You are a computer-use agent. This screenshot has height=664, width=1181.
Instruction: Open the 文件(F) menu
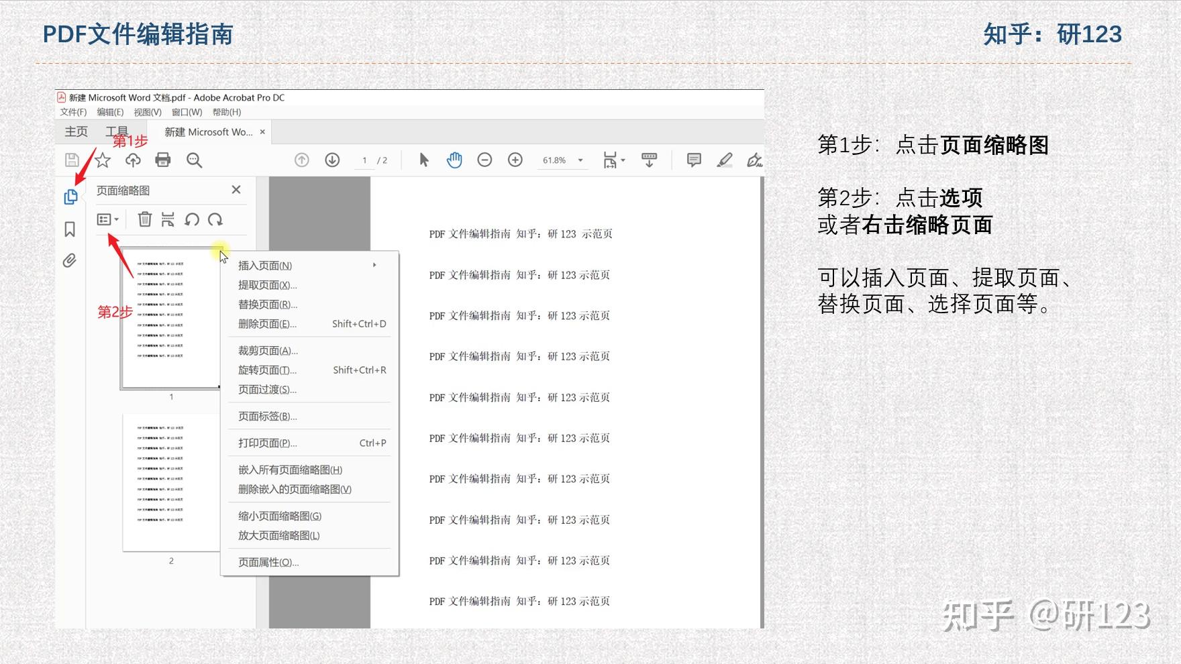point(74,112)
